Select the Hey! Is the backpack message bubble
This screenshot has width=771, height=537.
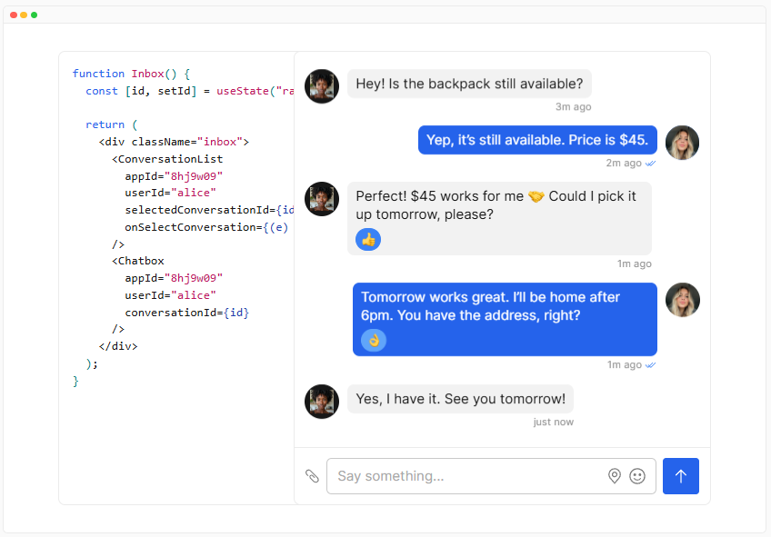pos(469,84)
